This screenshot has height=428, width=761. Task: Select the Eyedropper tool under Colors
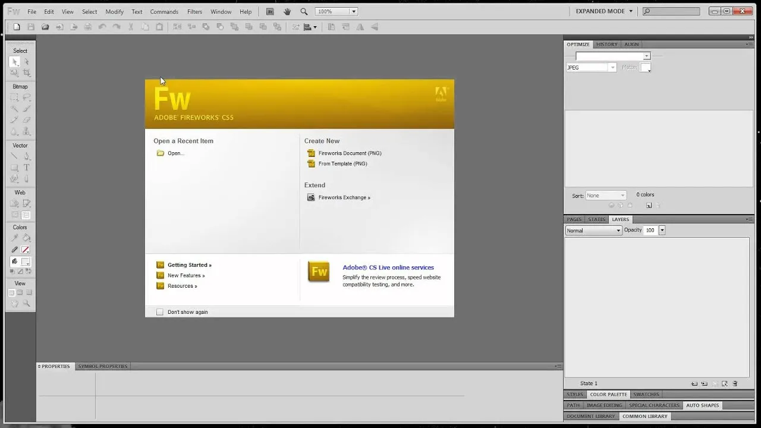pos(14,238)
